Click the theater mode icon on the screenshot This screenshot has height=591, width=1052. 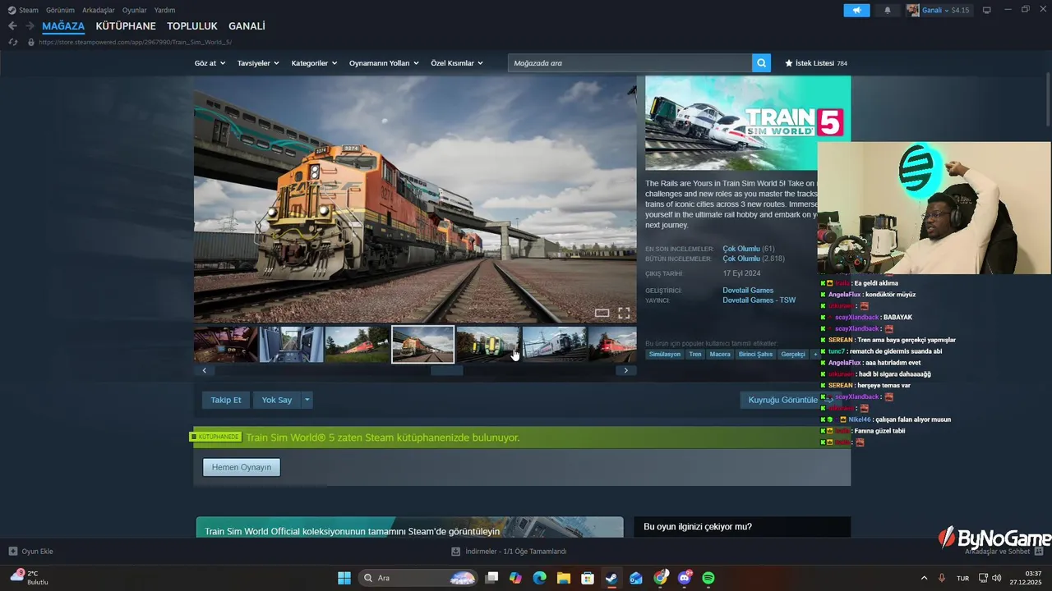pos(602,313)
